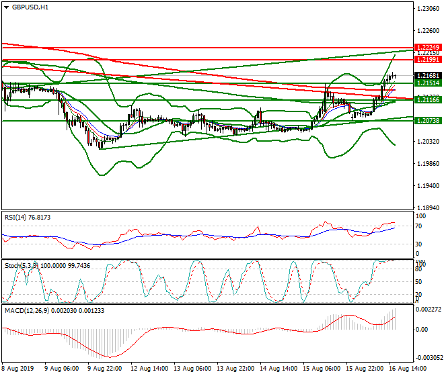The height and width of the screenshot is (376, 444).
Task: Click the 9 Aug 06:00 time label
Action: [61, 369]
